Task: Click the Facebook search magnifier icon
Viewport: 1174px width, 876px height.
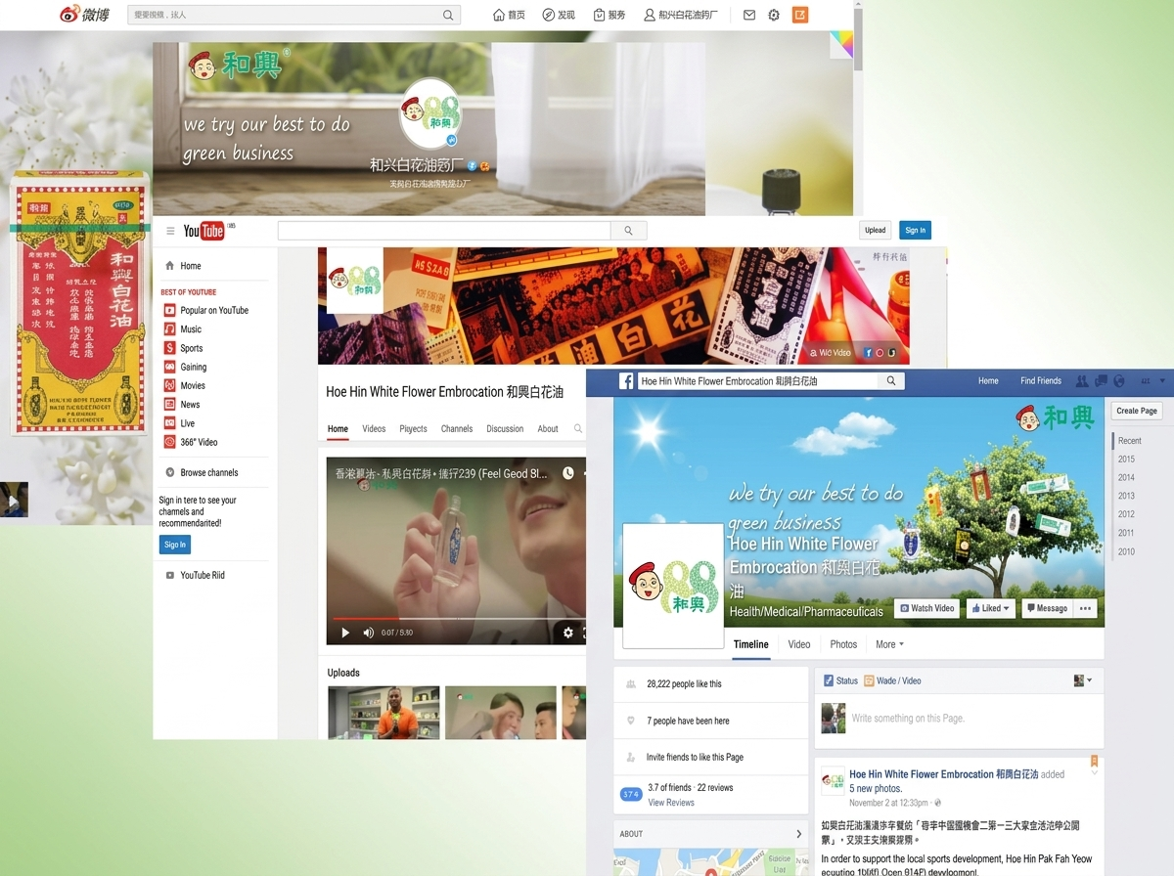Action: [890, 381]
